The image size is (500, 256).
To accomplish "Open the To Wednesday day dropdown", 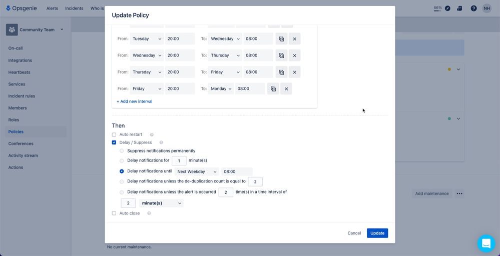I will click(x=225, y=39).
